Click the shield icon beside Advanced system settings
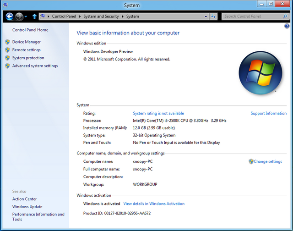293x231 pixels. (x=7, y=66)
